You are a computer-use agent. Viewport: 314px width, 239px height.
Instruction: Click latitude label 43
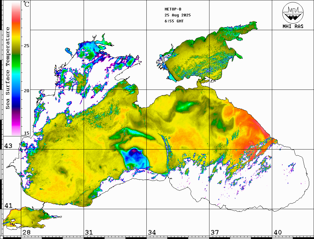tap(8, 146)
